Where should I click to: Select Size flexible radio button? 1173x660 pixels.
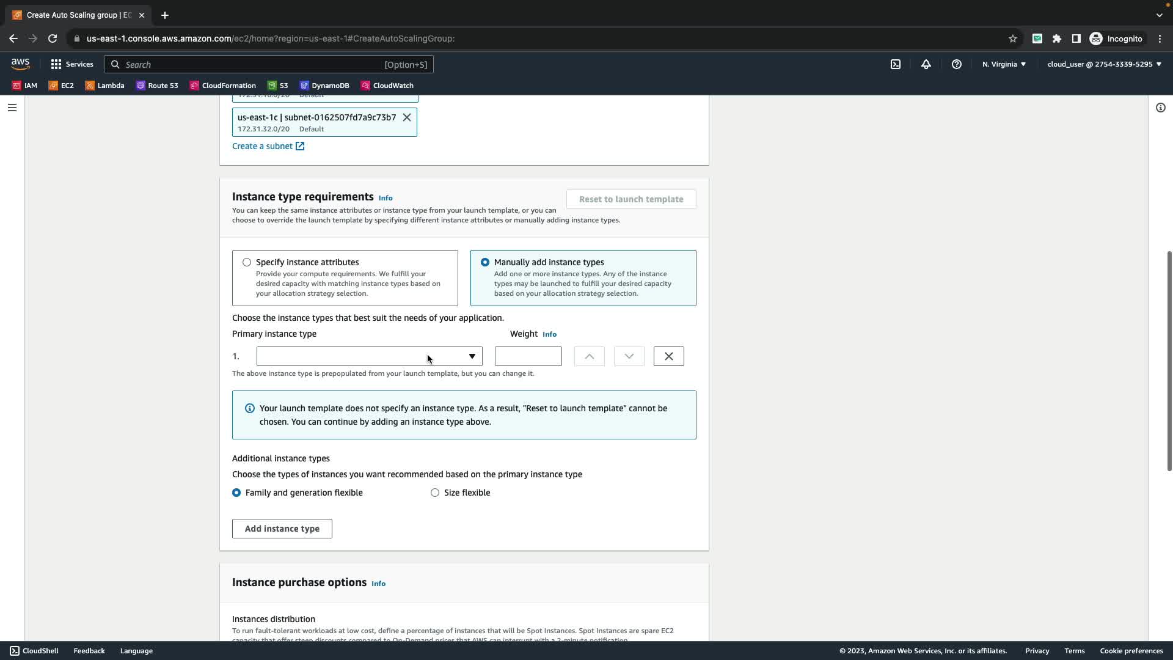435,493
